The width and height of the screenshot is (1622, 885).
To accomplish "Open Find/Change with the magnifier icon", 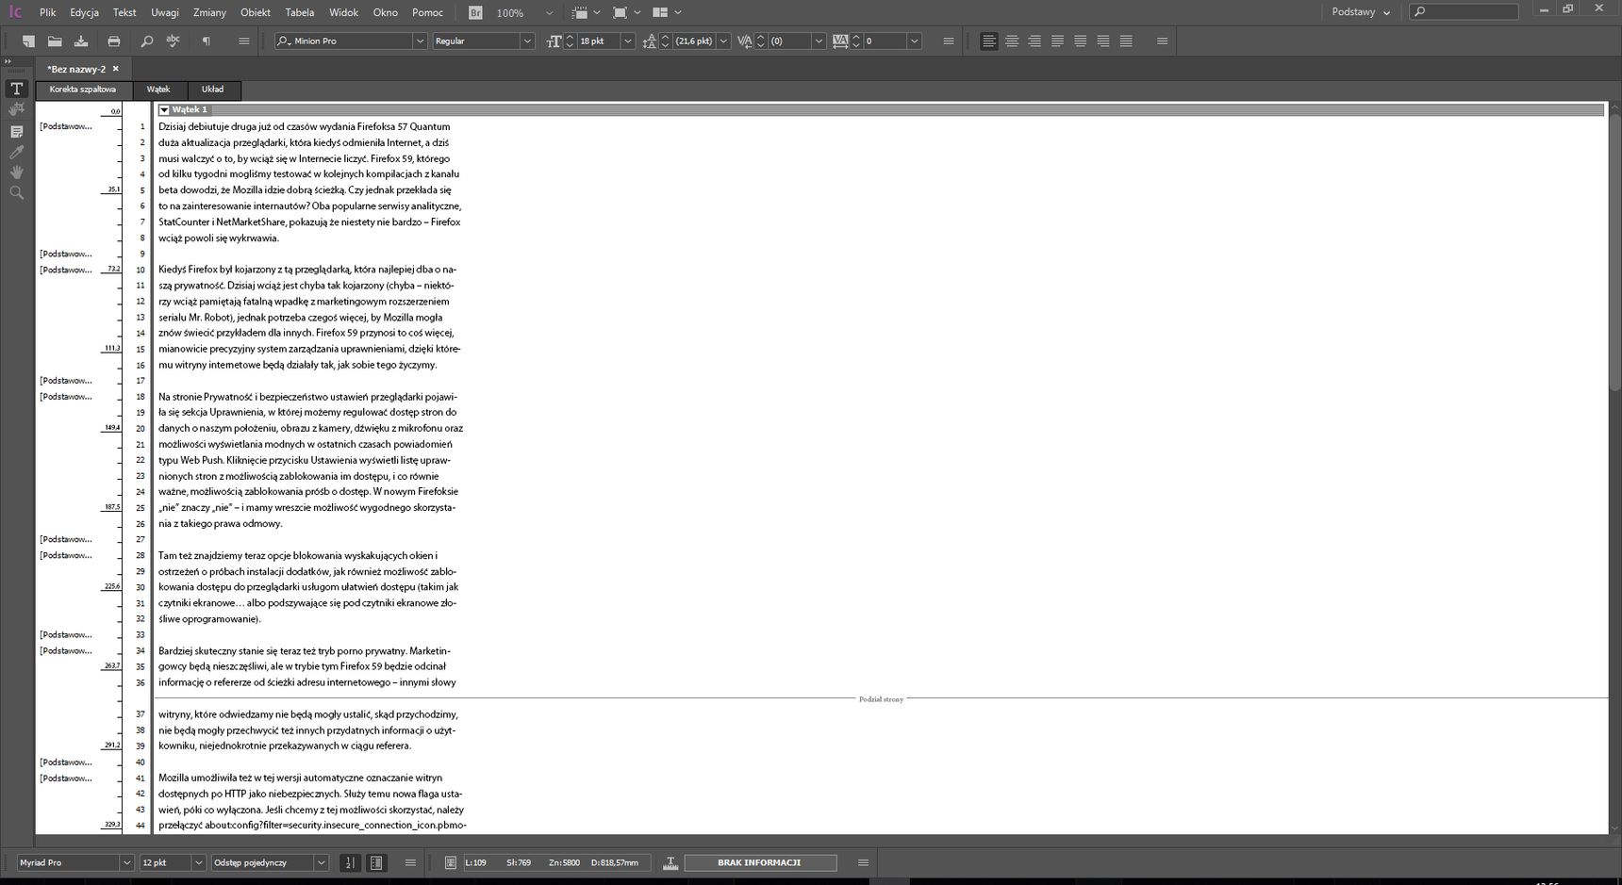I will click(x=146, y=41).
